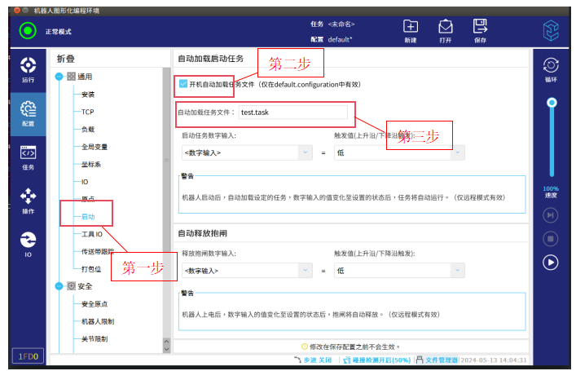576x371 pixels.
Task: Open the 操作 (Operate) sidebar panel
Action: 28,200
